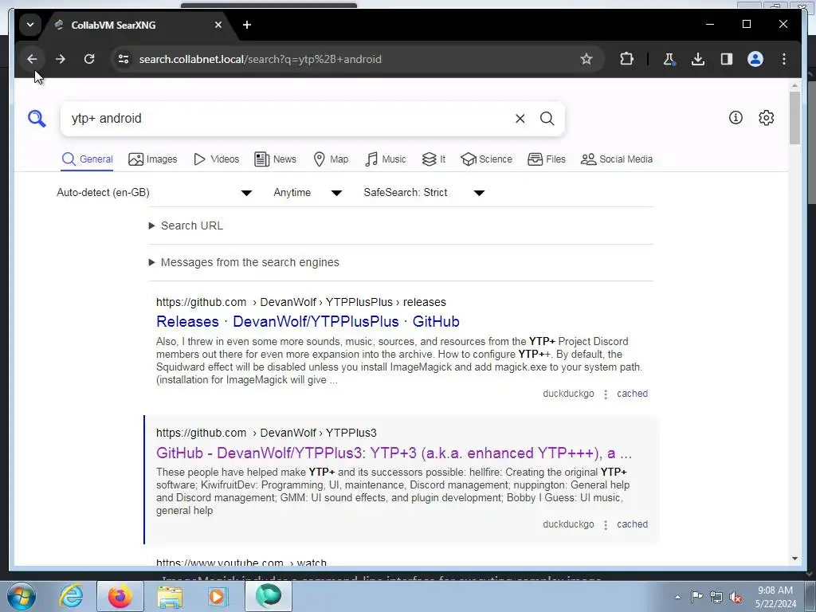
Task: Switch to the Social Media category
Action: (617, 159)
